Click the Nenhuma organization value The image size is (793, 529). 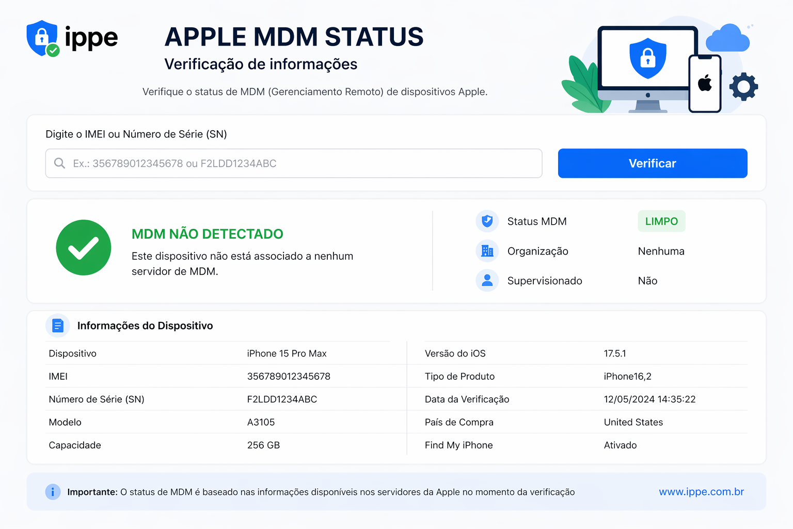pyautogui.click(x=661, y=252)
